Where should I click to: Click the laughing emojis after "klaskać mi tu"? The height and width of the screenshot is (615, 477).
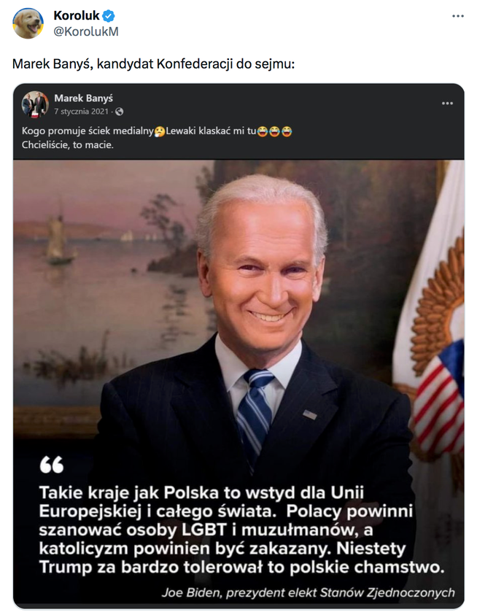[275, 131]
